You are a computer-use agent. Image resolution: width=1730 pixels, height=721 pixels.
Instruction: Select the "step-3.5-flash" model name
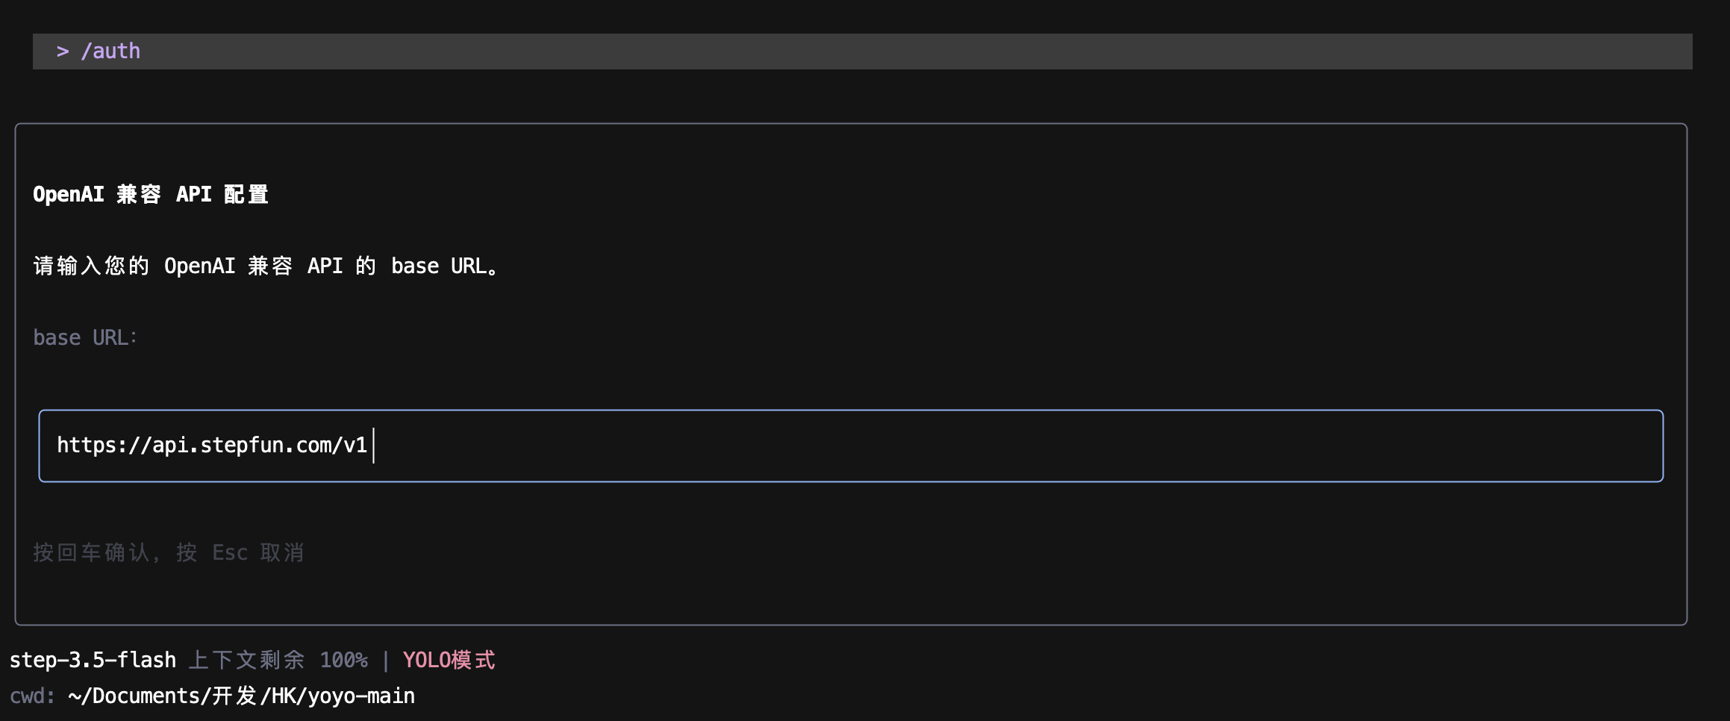pyautogui.click(x=93, y=660)
